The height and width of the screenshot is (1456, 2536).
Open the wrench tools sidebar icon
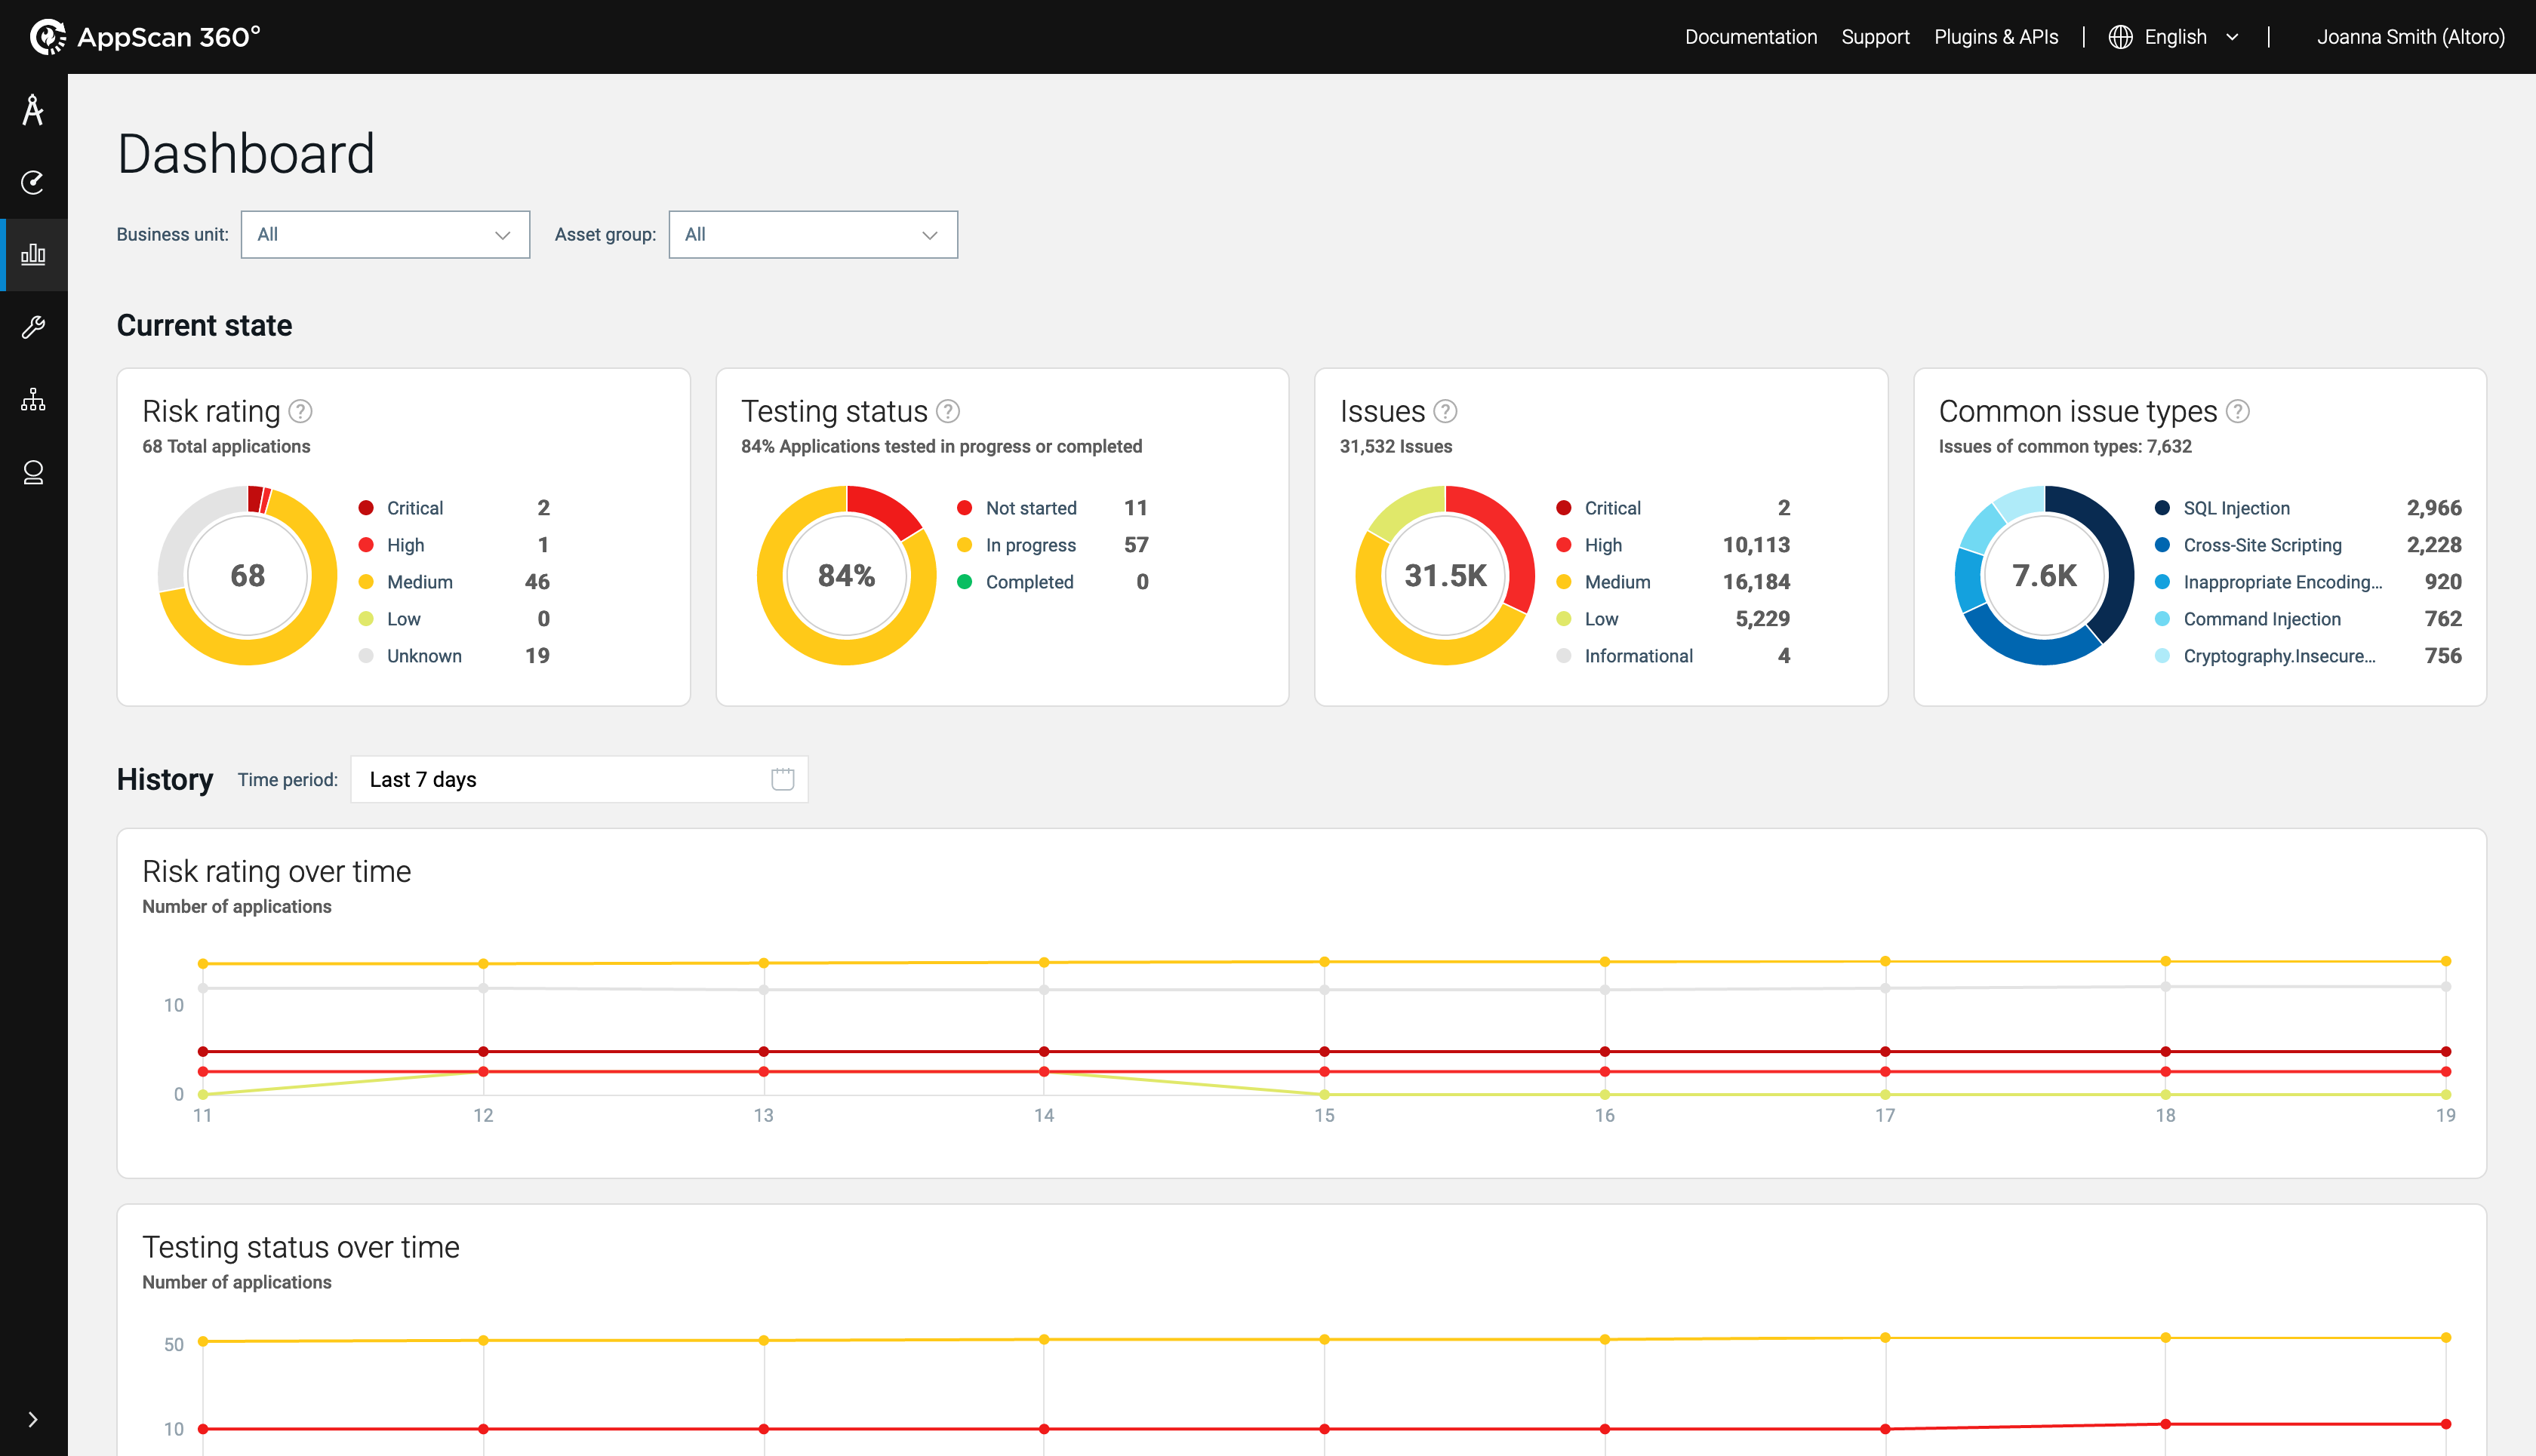click(x=33, y=327)
